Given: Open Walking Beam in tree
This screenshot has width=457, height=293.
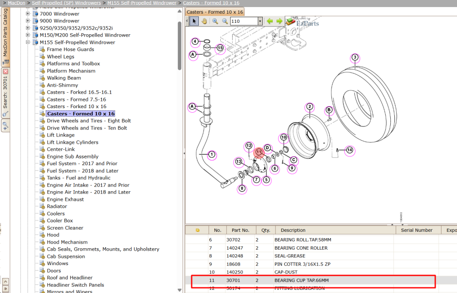Looking at the screenshot, I should (64, 78).
